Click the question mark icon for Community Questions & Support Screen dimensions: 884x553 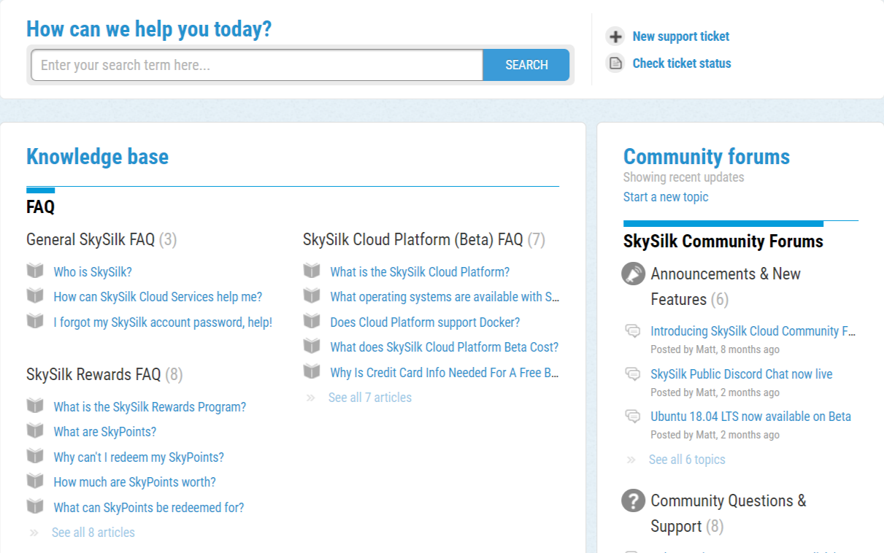(633, 500)
